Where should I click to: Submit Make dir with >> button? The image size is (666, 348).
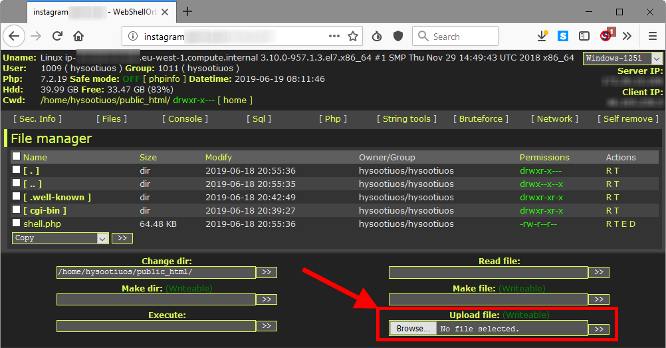click(267, 299)
